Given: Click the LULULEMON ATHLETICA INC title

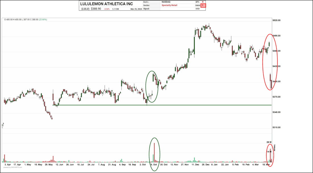Looking at the screenshot, I should tap(106, 4).
